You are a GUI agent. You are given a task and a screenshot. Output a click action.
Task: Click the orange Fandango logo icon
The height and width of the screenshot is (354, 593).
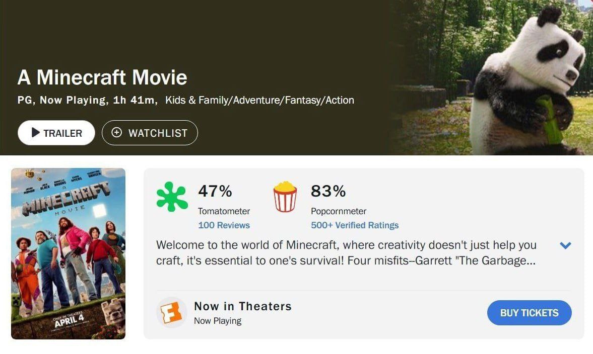coord(171,312)
